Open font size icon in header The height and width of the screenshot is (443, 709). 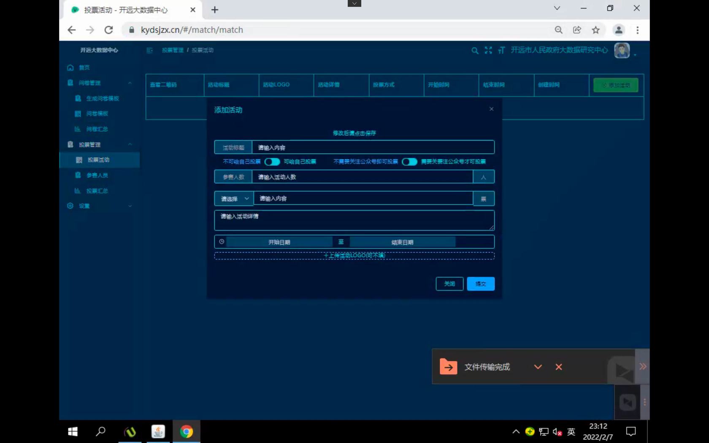[501, 50]
